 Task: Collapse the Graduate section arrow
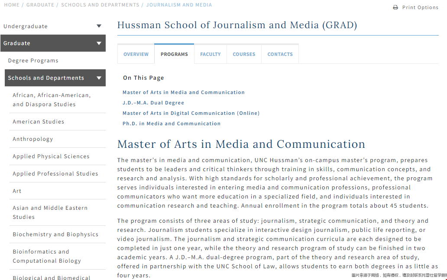tap(99, 43)
